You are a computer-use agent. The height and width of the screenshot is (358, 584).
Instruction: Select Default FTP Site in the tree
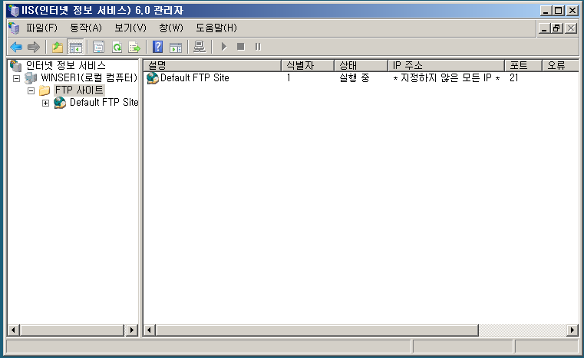tap(104, 102)
